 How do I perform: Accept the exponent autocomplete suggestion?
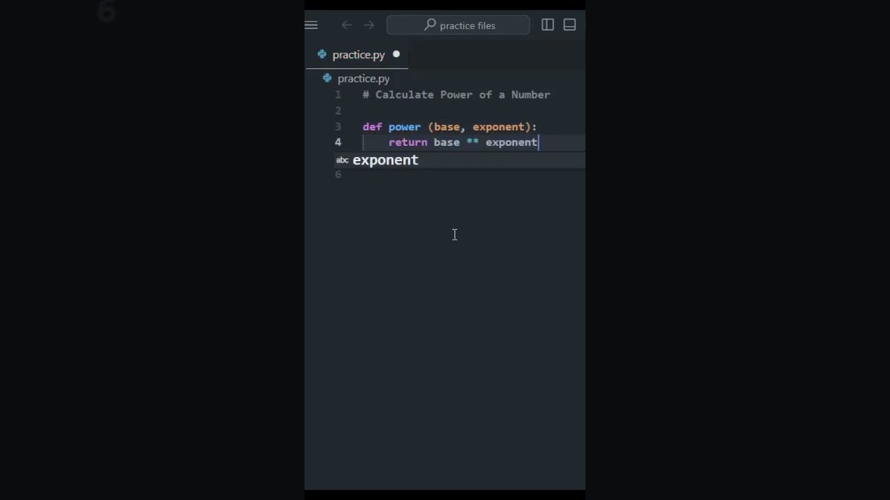(460, 160)
